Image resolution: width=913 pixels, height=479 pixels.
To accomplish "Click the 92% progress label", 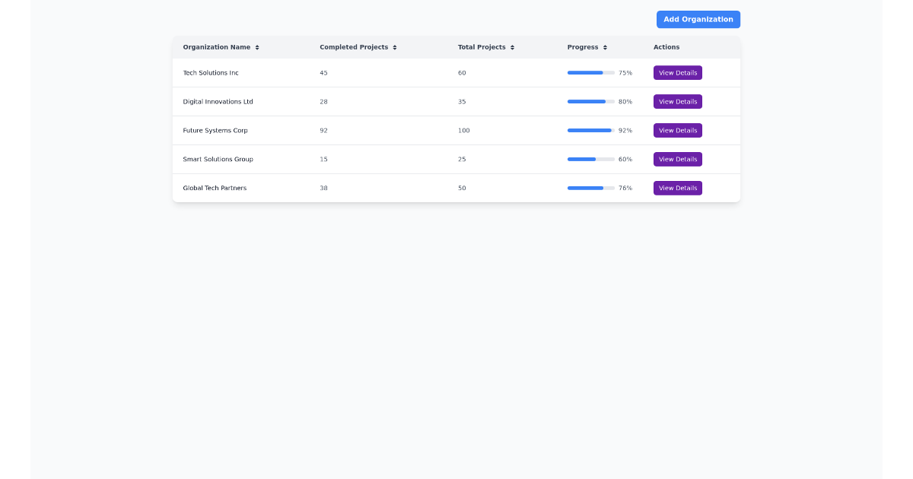I will click(625, 130).
